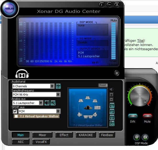The height and width of the screenshot is (150, 158).
Task: Click the display volume level meter
Action: pos(113,41)
